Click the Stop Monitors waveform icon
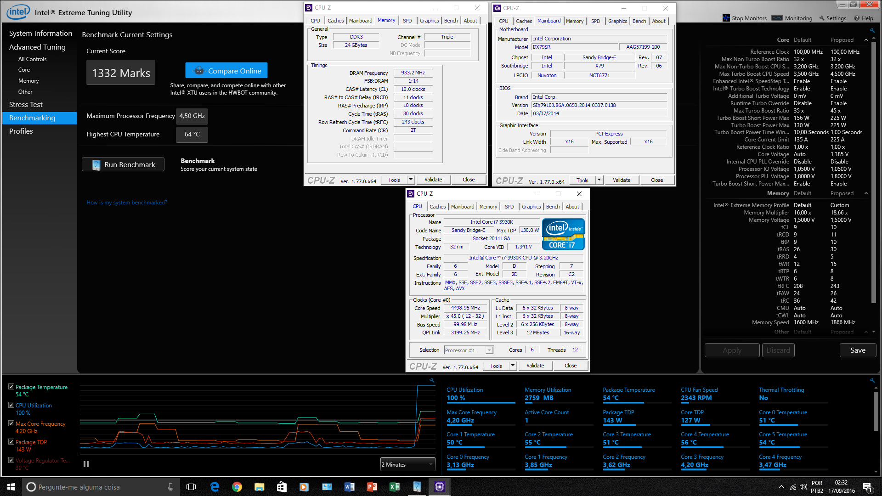 [x=726, y=18]
